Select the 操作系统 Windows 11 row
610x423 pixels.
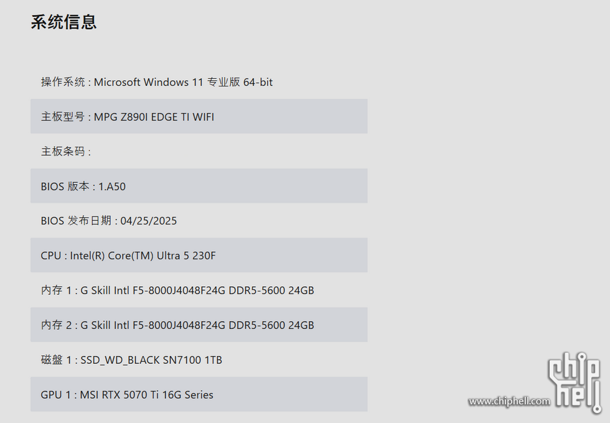pos(199,81)
